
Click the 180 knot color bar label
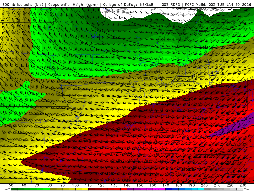pos(179,185)
